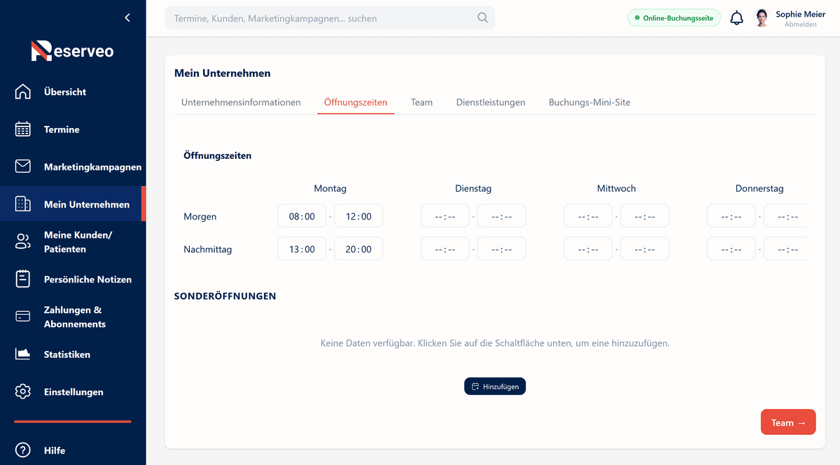Click the Mein Unternehmen building icon
This screenshot has height=465, width=840.
pos(23,204)
